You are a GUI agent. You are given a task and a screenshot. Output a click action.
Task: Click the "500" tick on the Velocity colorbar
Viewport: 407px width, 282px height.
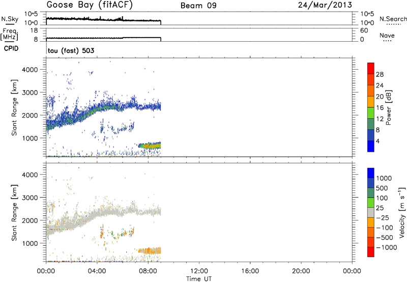(x=382, y=188)
